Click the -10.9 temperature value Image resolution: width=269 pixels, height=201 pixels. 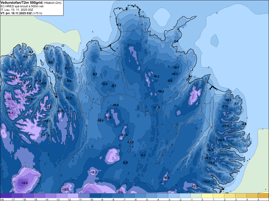(115, 105)
